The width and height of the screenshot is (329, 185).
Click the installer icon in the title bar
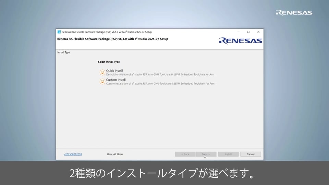(59, 32)
